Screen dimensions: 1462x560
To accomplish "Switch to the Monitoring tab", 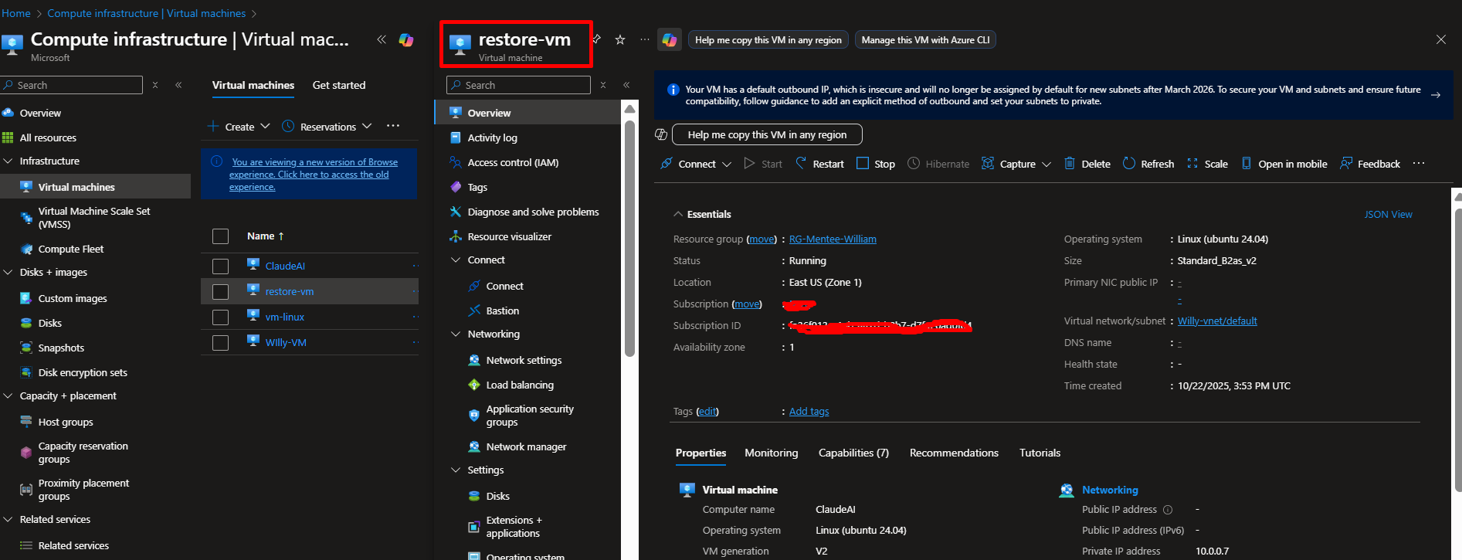I will coord(771,453).
